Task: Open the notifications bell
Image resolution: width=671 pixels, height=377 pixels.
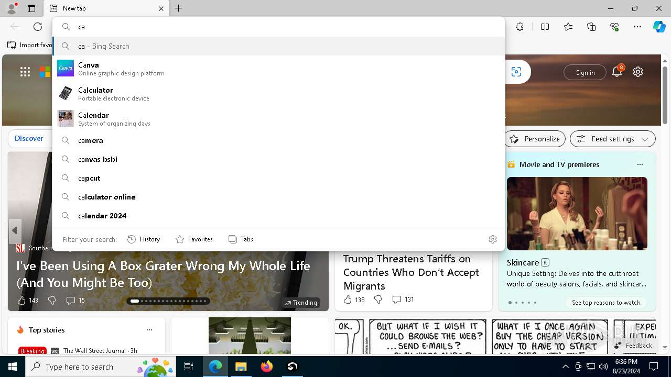Action: [x=617, y=72]
